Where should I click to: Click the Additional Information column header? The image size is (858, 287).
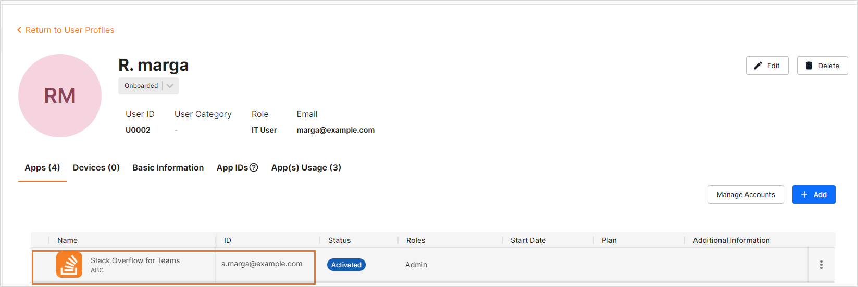click(731, 240)
